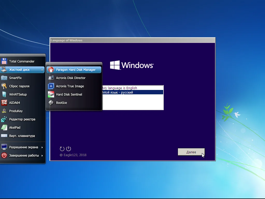
Task: Select Paragon Hard Disk Manager menu entry
Action: pos(75,70)
